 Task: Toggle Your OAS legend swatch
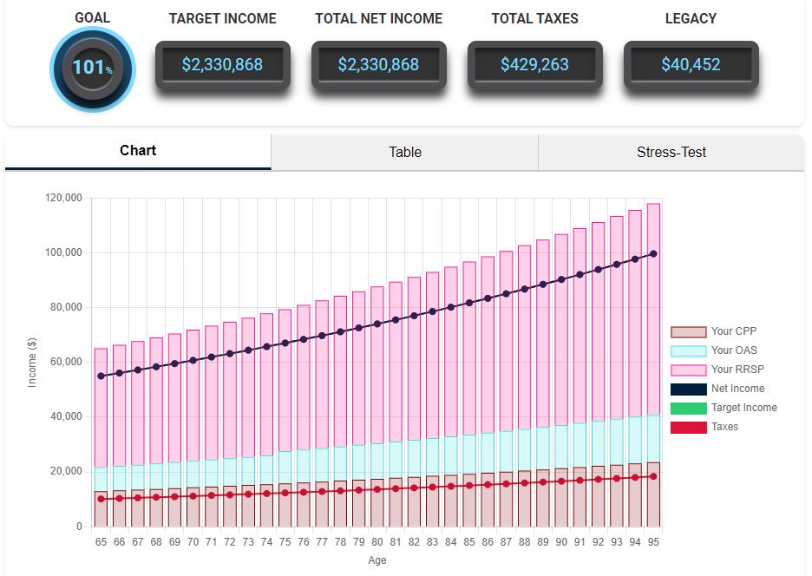(x=689, y=350)
